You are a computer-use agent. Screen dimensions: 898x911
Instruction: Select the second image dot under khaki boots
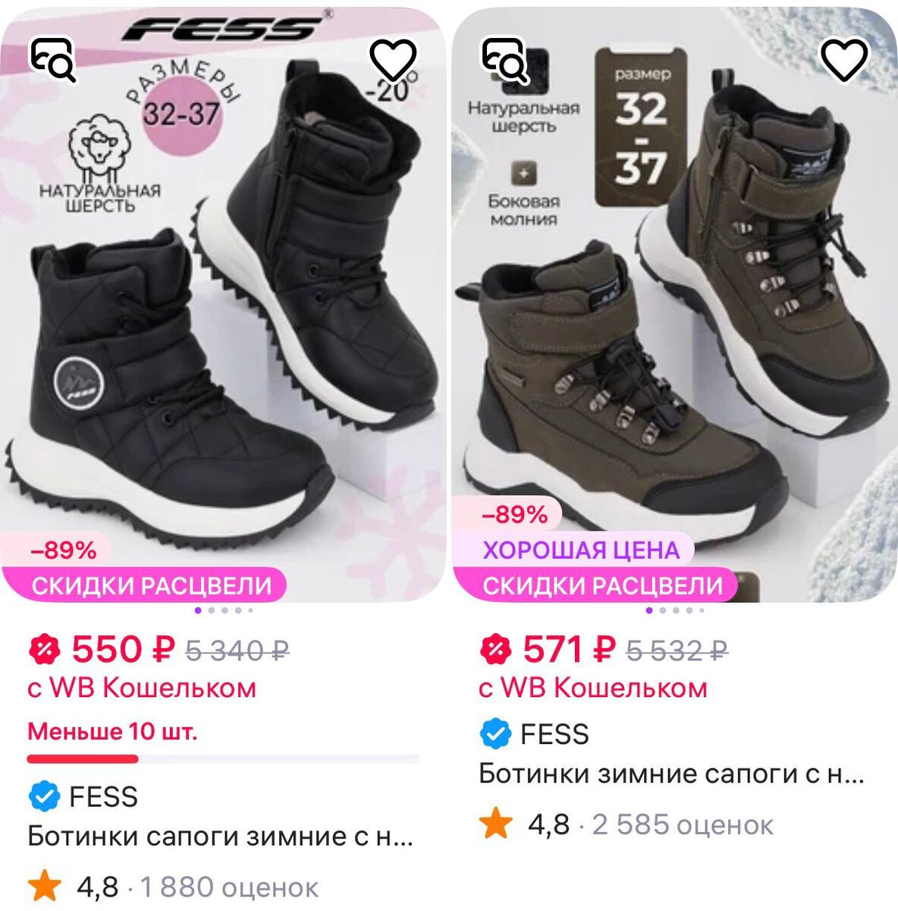(663, 610)
